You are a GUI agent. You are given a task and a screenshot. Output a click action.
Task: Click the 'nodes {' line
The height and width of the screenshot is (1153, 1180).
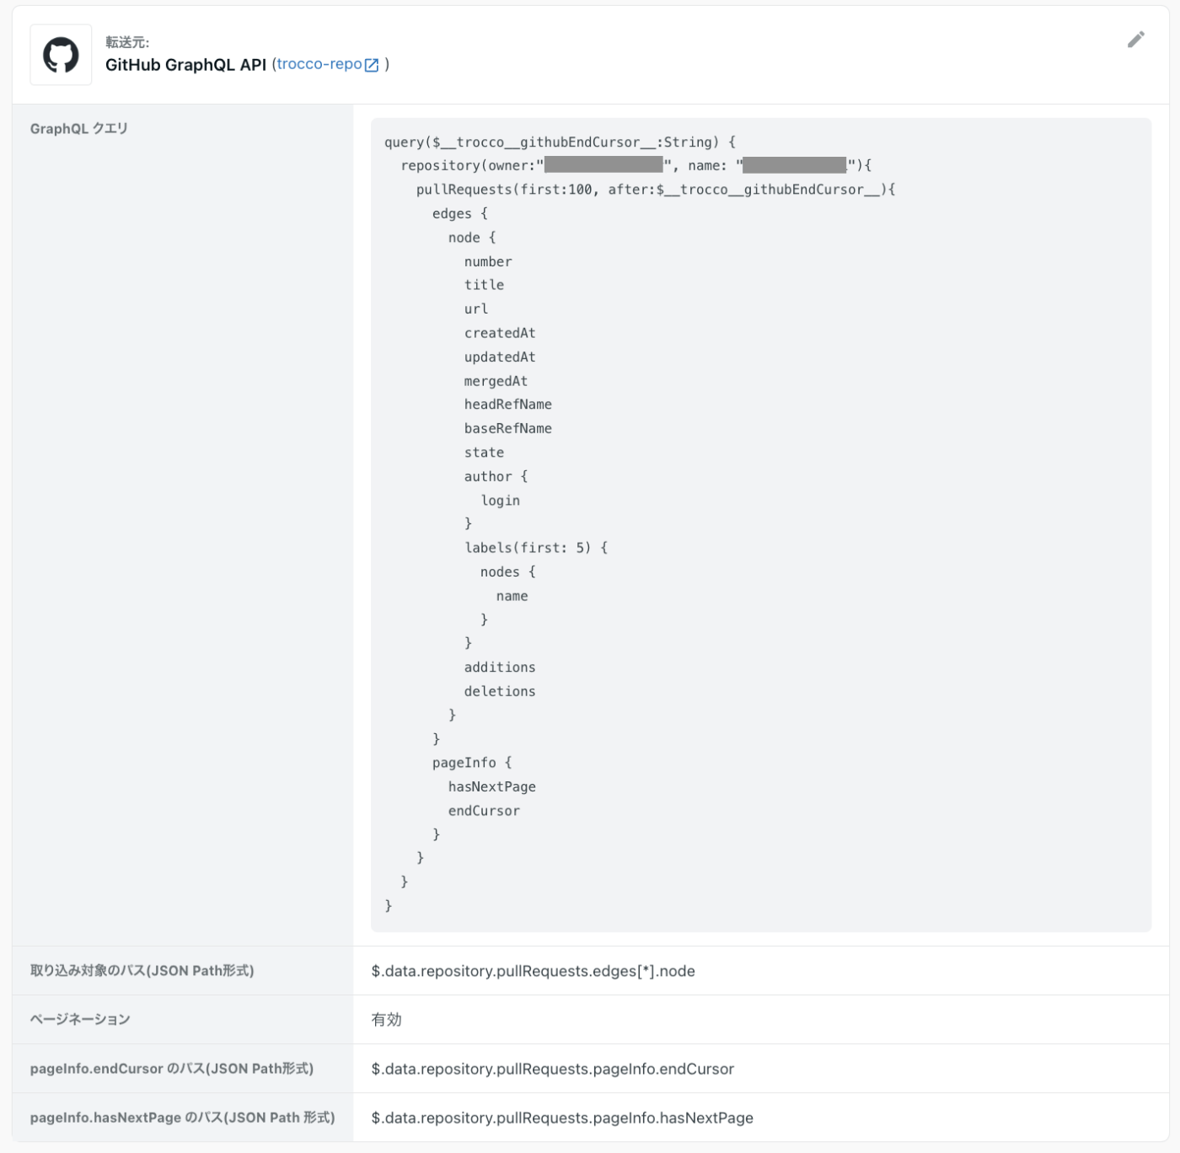click(x=508, y=571)
